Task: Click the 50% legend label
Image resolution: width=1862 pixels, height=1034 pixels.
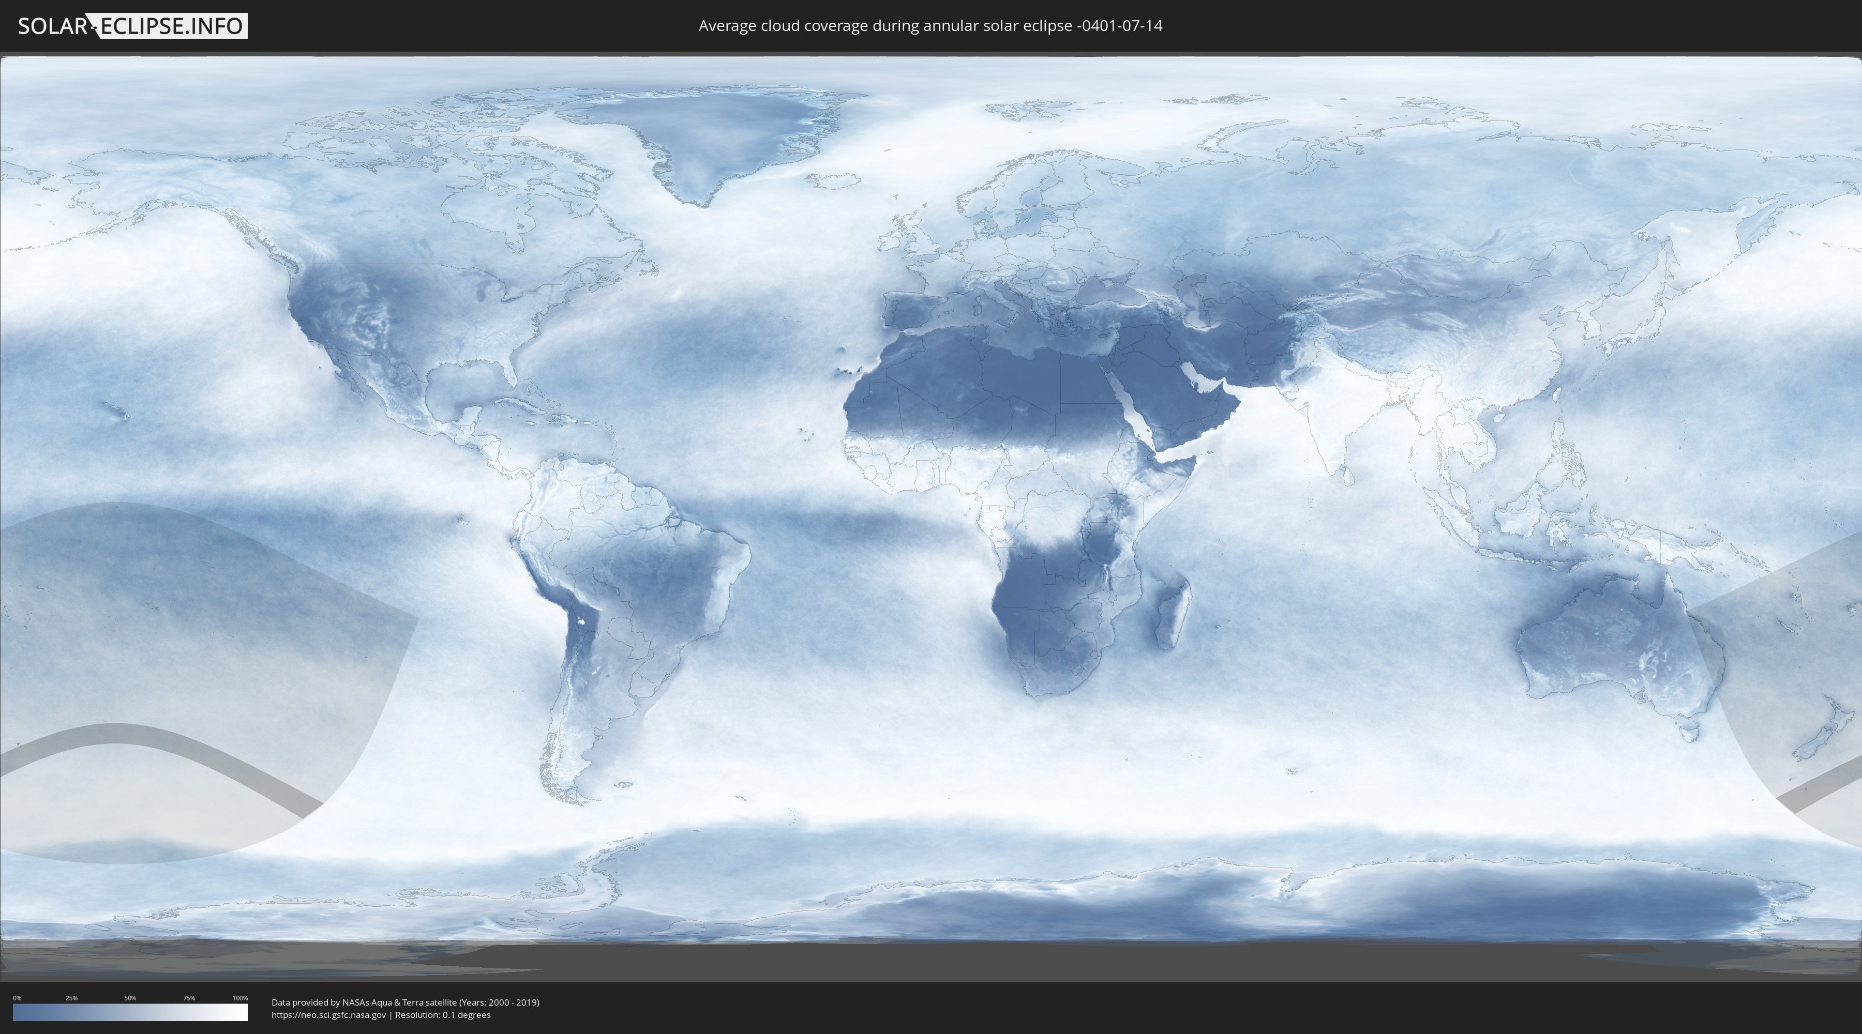Action: pyautogui.click(x=130, y=998)
